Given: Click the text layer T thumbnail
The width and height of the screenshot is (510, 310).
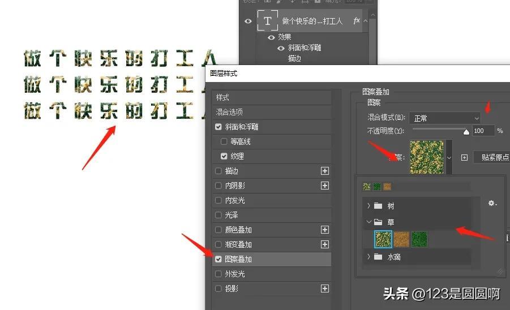Looking at the screenshot, I should point(267,21).
